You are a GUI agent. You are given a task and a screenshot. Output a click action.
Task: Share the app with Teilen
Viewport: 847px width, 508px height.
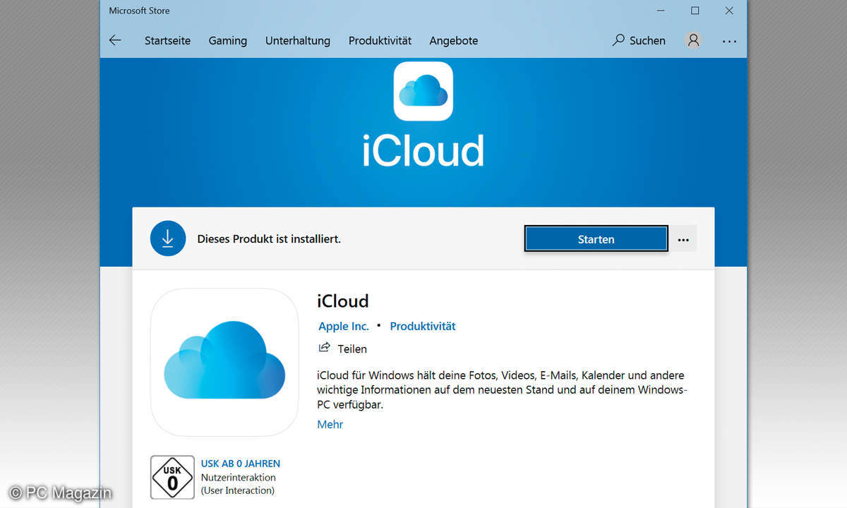pyautogui.click(x=343, y=349)
